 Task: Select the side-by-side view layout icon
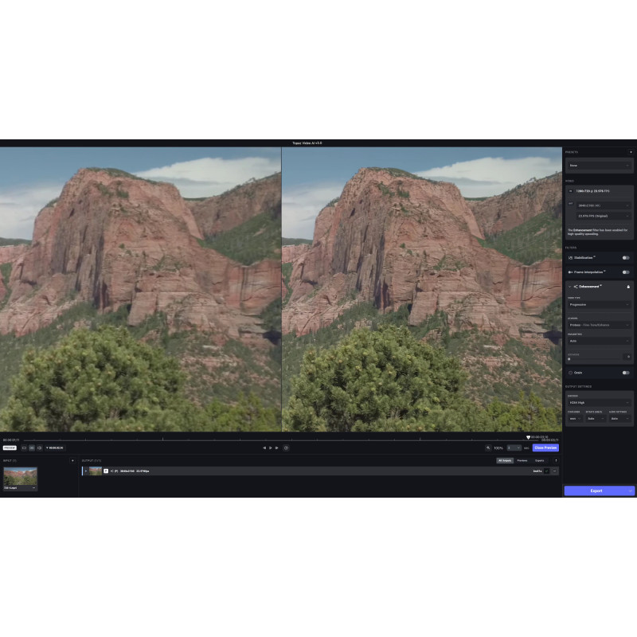pos(32,447)
